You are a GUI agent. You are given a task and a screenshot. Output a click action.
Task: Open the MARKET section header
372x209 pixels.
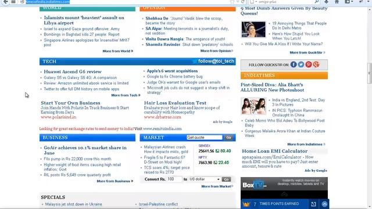pos(153,138)
